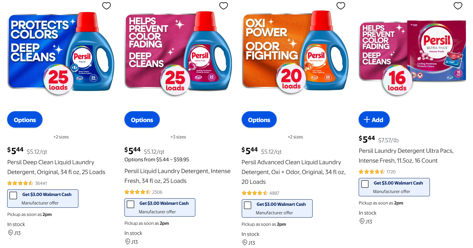
Task: Favorite the Persil Original detergent with heart icon
Action: pyautogui.click(x=106, y=6)
